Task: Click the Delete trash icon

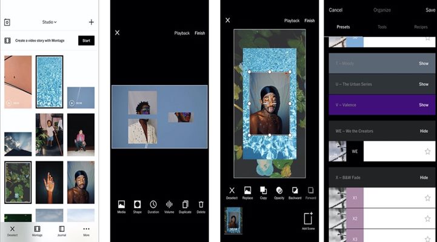Action: coord(201,207)
